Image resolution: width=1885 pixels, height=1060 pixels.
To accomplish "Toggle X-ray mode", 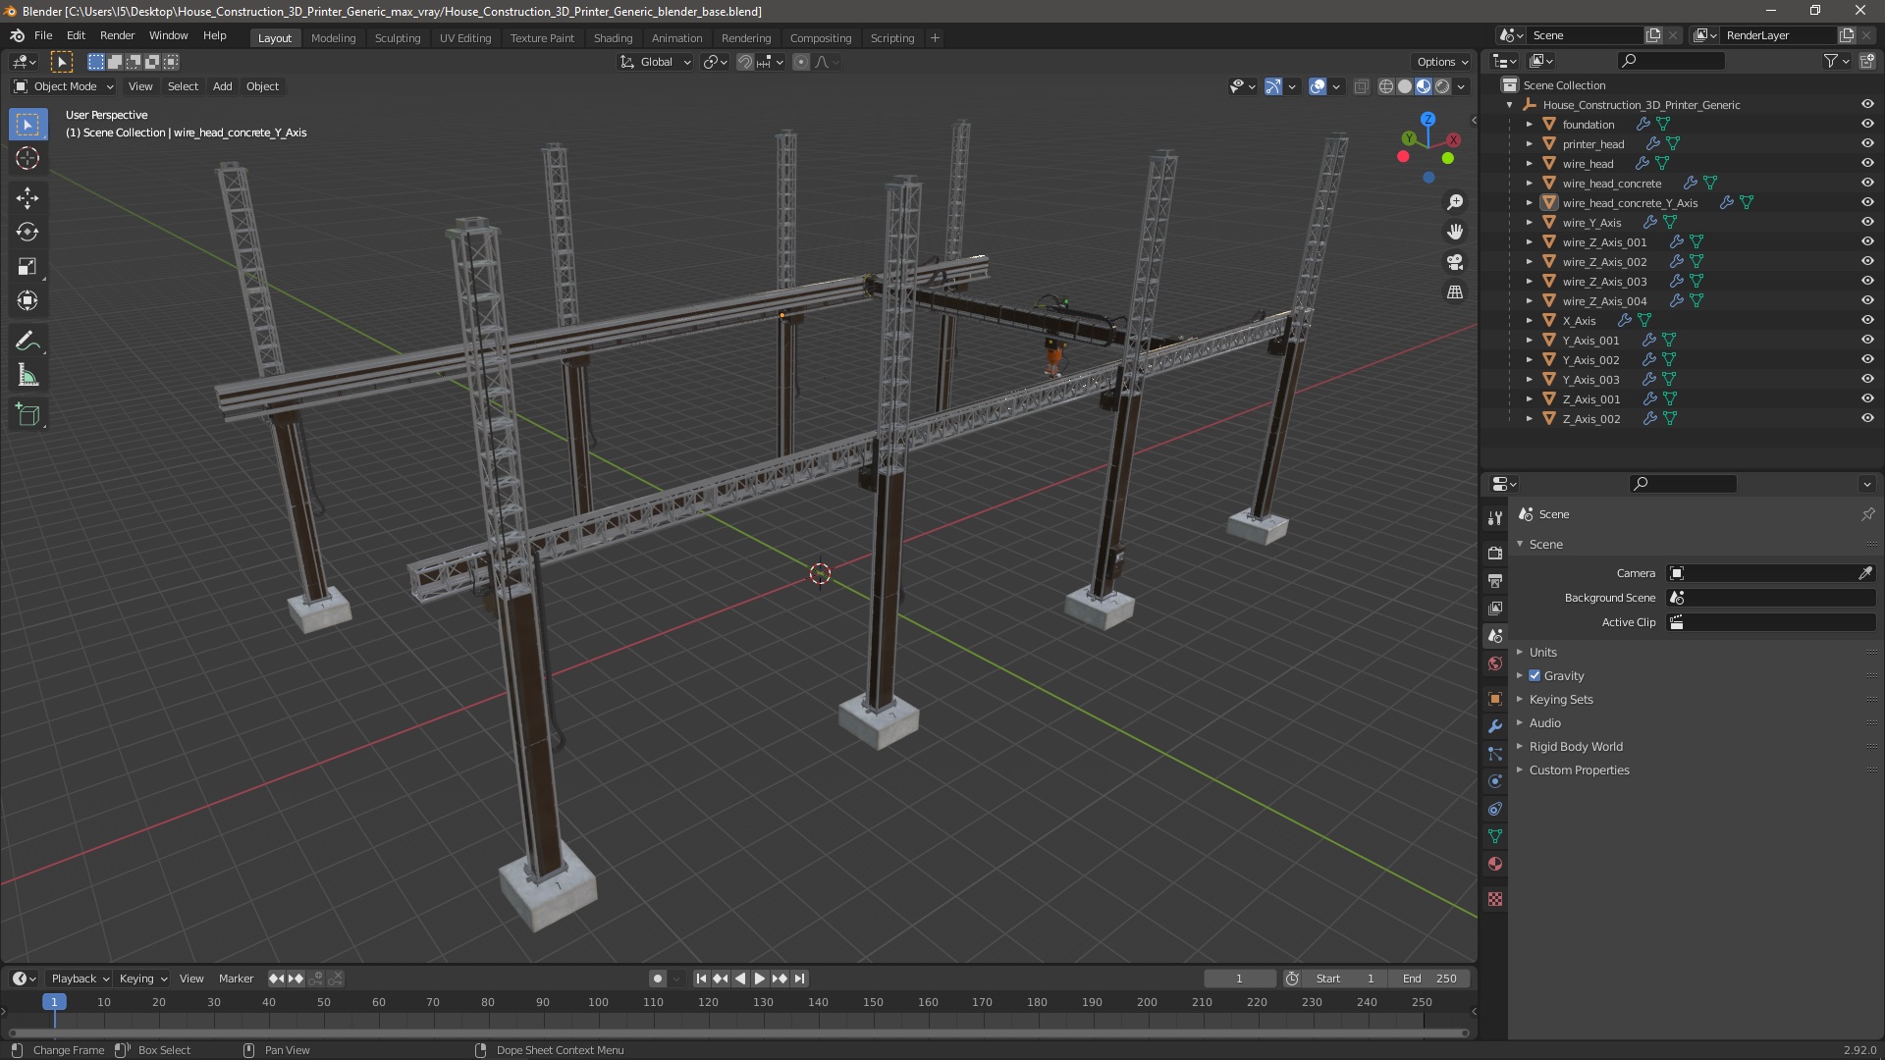I will (1361, 86).
